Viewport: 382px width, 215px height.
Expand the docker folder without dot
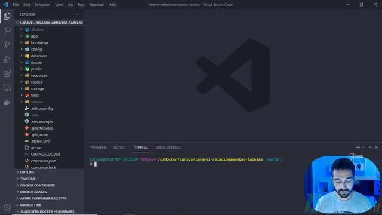49,62
